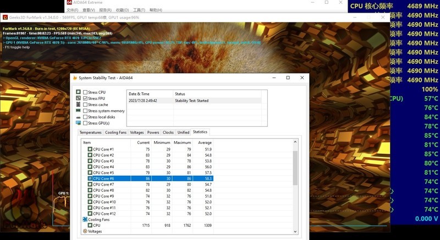Screen dimensions: 440x240
Task: Click the AIDA64 flame icon in the System Stability Test title bar
Action: (74, 78)
